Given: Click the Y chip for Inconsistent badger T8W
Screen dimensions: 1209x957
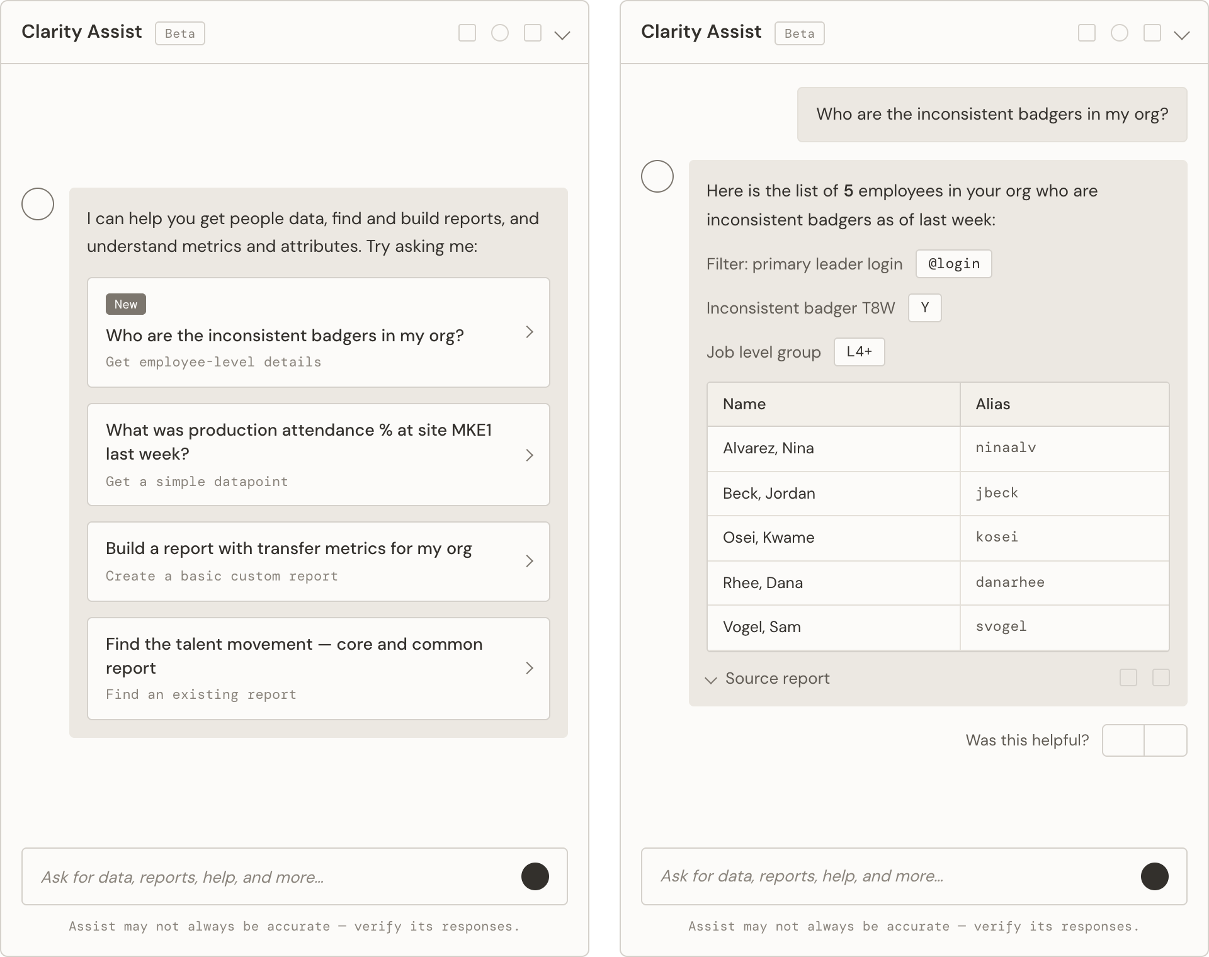Looking at the screenshot, I should coord(925,308).
